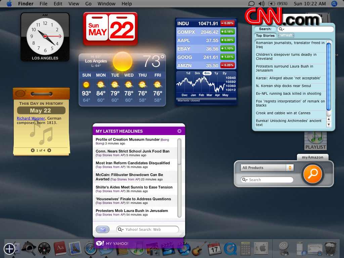The image size is (344, 258).
Task: Open GarageBand guitar icon in the Dock
Action: tap(199, 248)
